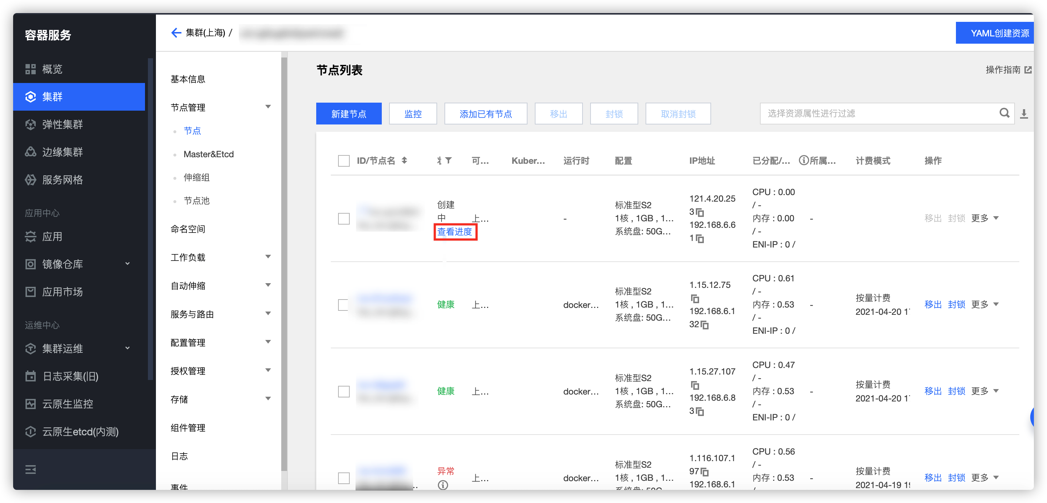Click the download icon beside the filter box
Image resolution: width=1047 pixels, height=503 pixels.
tap(1024, 114)
